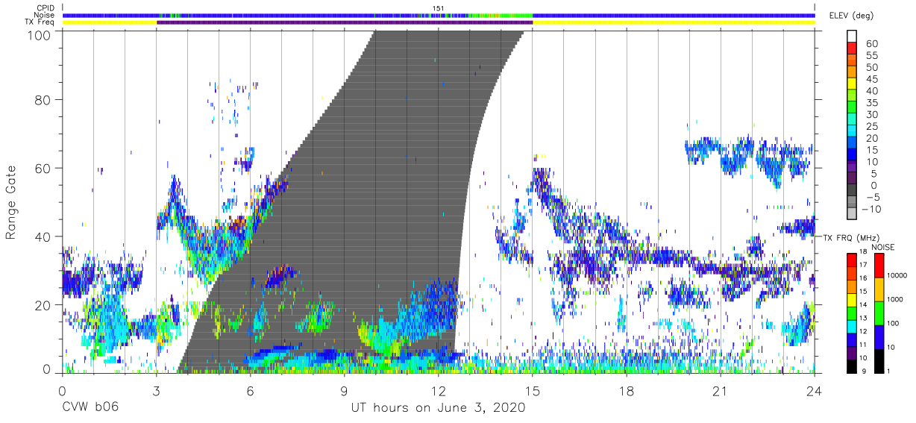Click the NOISE legend title
Screen dimensions: 916x423
click(882, 246)
